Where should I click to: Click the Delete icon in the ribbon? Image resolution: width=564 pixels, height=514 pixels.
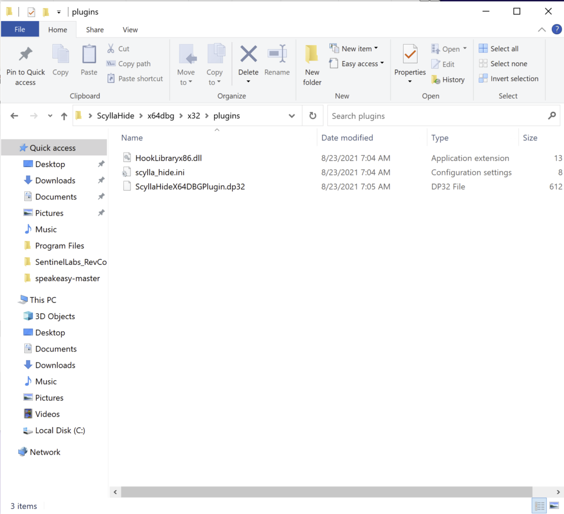(248, 55)
